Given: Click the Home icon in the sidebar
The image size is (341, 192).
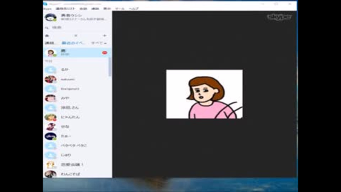Looking at the screenshot, I should pyautogui.click(x=47, y=36).
